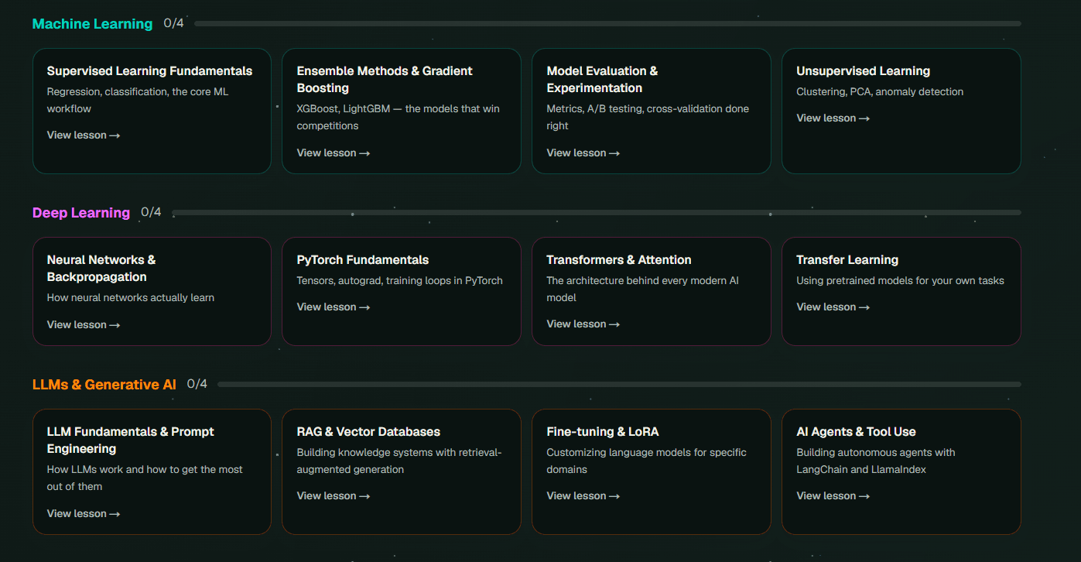Click the AI Agents & Tool Use title
1081x562 pixels.
click(x=856, y=432)
